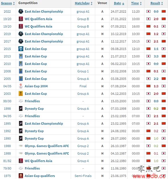This screenshot has height=179, width=168.
Task: Click the handshake Friendlies icon for 15.03.2000
Action: (x=21, y=101)
